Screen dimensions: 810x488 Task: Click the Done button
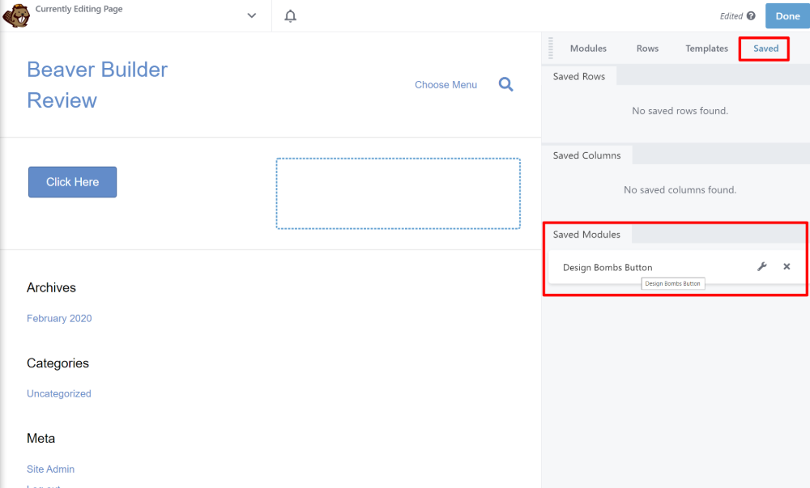(x=787, y=16)
